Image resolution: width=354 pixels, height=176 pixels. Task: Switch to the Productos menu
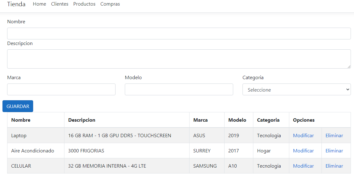point(84,4)
